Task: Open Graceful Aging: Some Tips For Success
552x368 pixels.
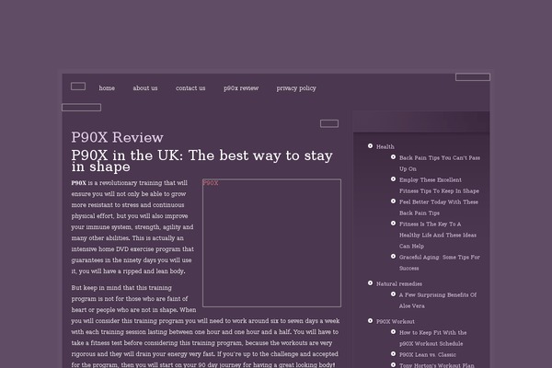Action: click(x=440, y=263)
